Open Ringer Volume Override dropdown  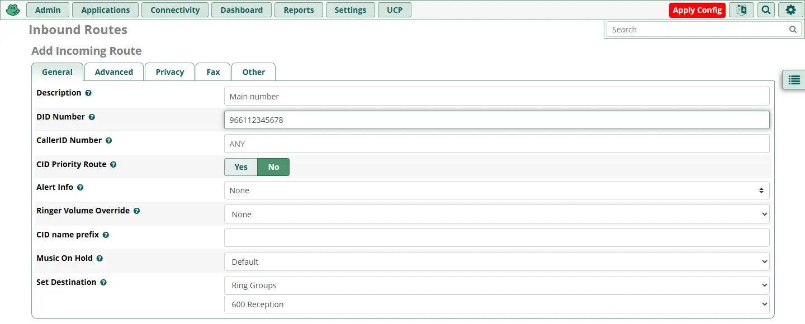[496, 214]
